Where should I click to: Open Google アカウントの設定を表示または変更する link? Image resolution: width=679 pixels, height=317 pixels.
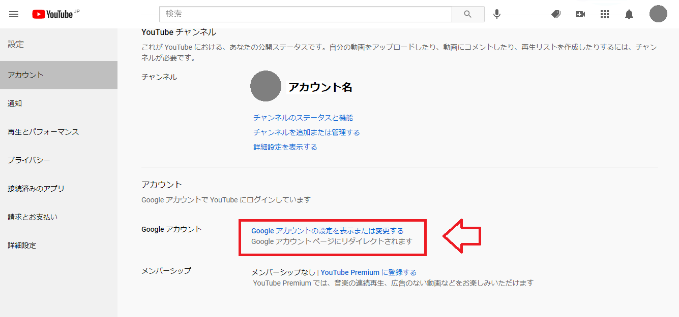(328, 231)
